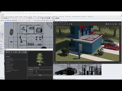Collapse the right panel with the arrow beside the asset list
This screenshot has width=122, height=91.
[x=27, y=71]
